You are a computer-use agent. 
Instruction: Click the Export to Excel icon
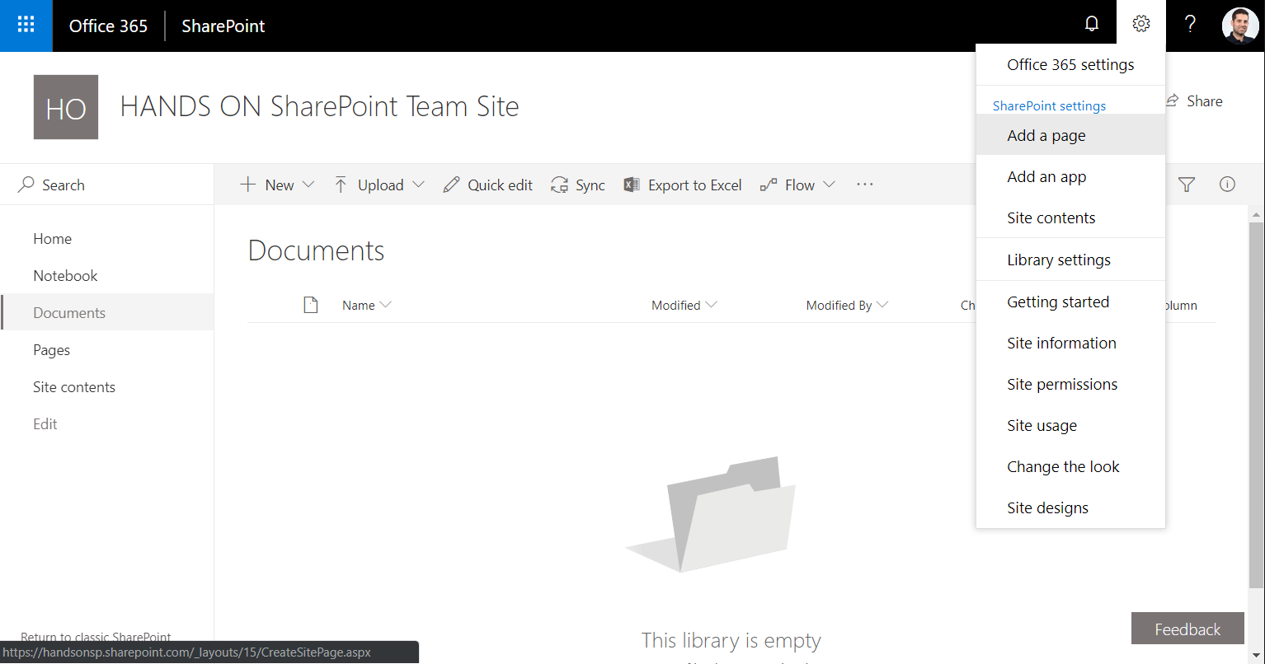click(632, 185)
